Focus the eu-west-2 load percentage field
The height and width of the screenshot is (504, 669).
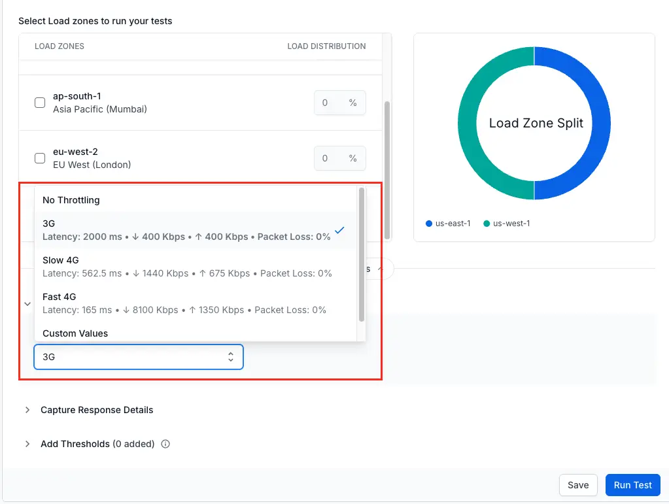330,158
